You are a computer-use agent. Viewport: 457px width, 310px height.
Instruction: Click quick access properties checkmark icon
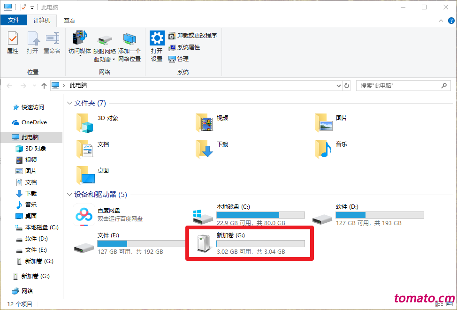[x=23, y=8]
